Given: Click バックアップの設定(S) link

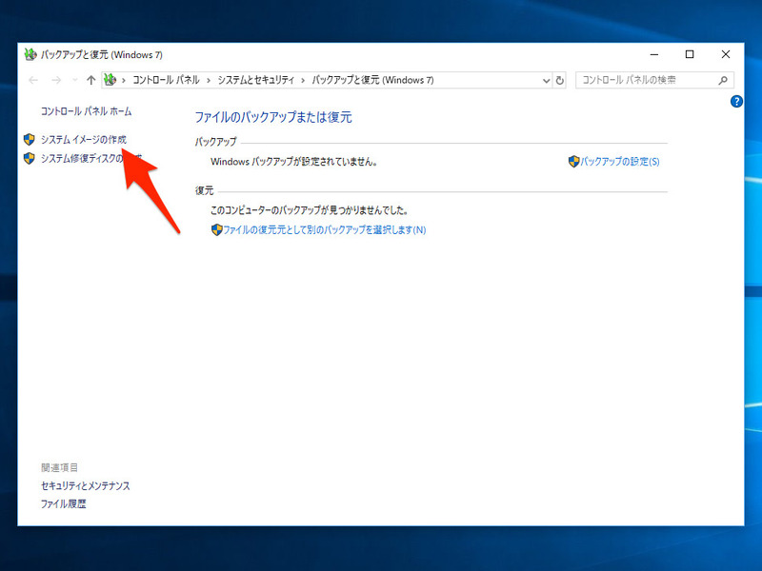Looking at the screenshot, I should (620, 162).
